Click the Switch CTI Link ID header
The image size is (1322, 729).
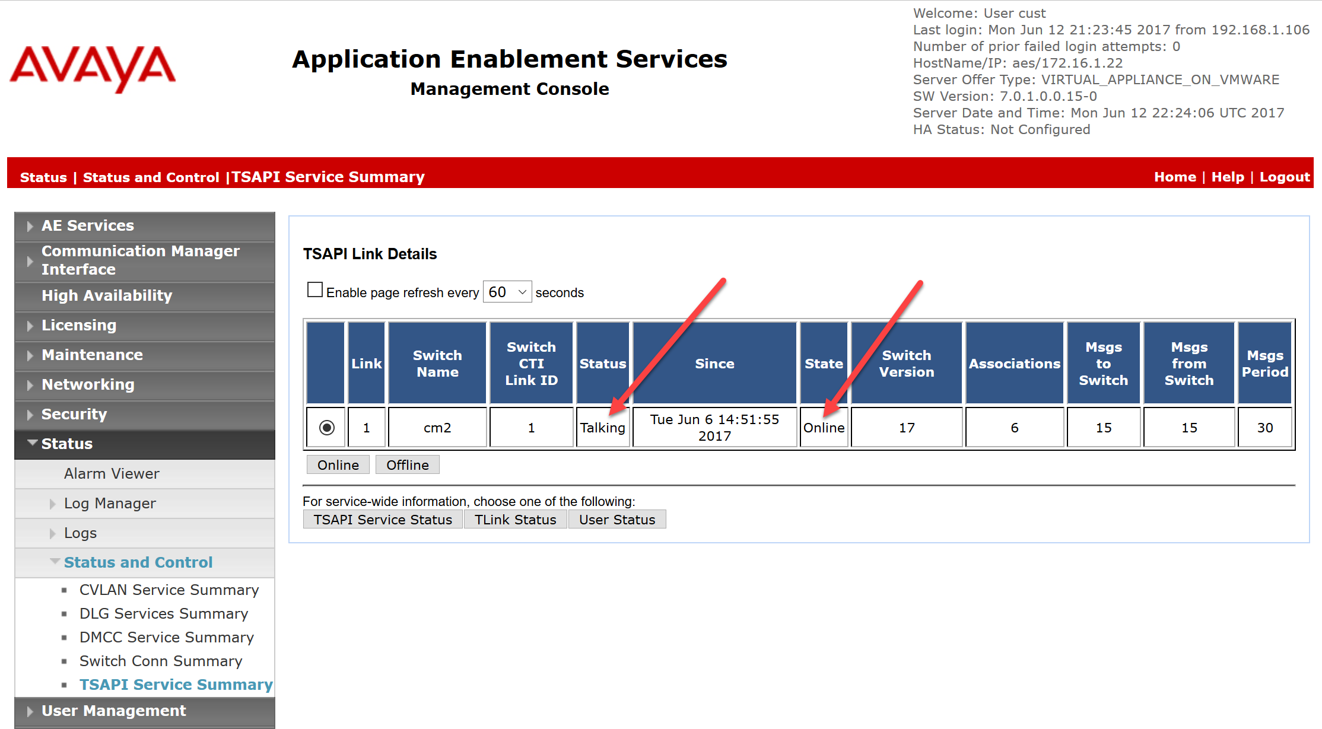pos(531,363)
